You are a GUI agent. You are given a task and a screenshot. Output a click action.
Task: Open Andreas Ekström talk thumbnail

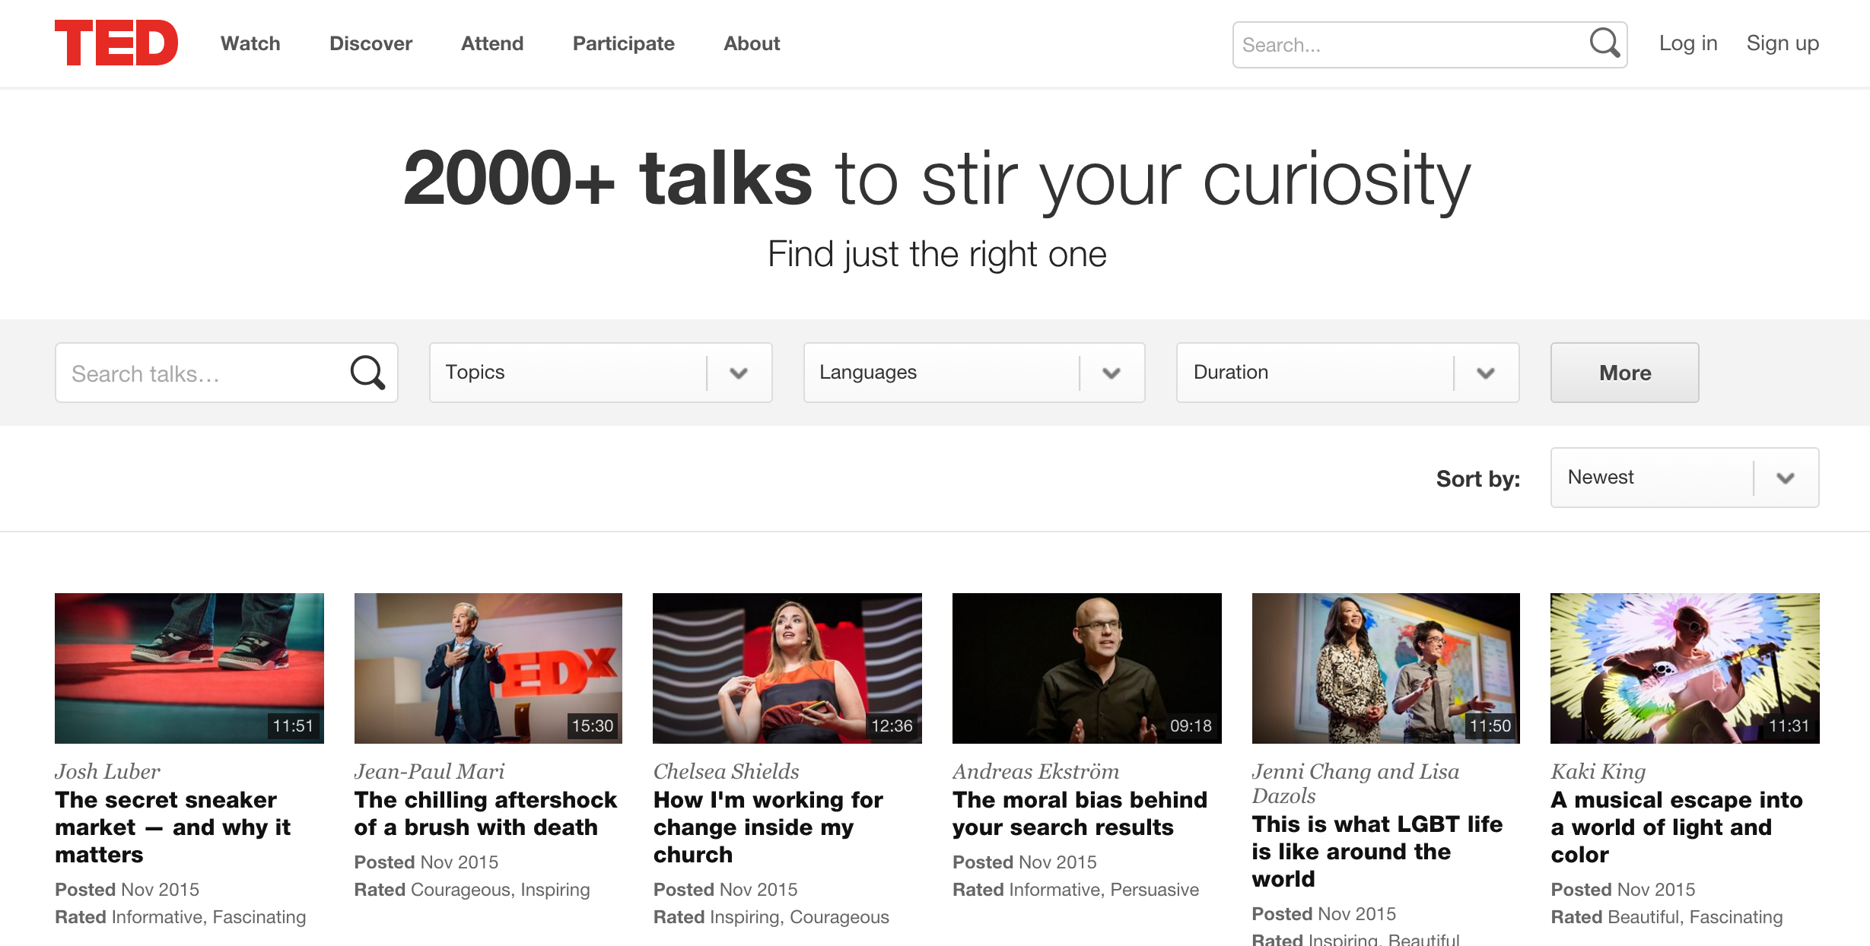tap(1087, 668)
